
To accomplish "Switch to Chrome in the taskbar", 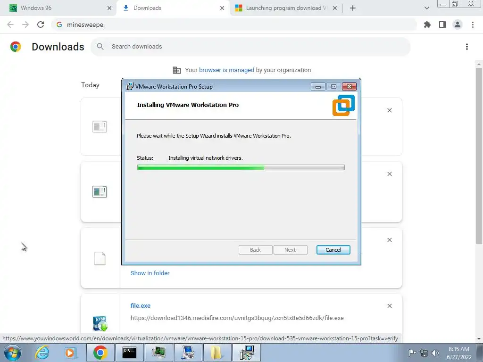I will [100, 353].
